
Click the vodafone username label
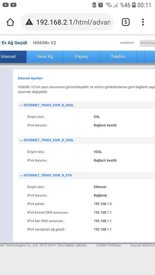click(127, 43)
